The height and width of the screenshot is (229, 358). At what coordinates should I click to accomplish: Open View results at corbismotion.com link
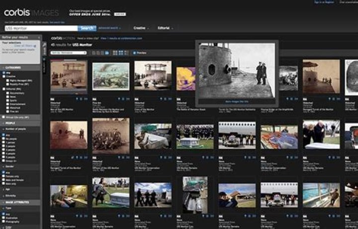[x=121, y=38]
